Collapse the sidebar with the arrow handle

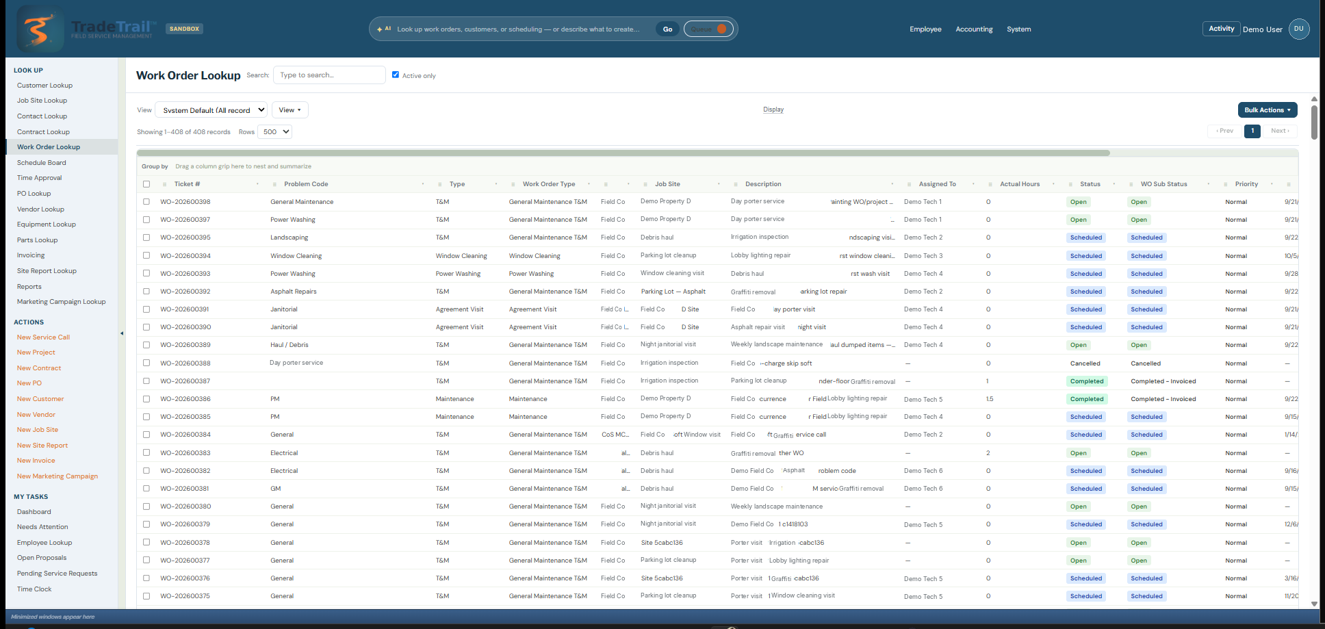point(122,333)
